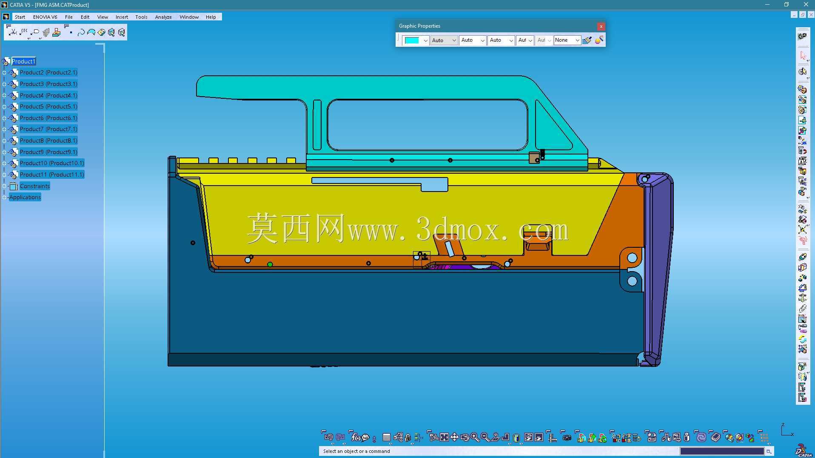
Task: Select the Applications tree item
Action: (x=25, y=198)
